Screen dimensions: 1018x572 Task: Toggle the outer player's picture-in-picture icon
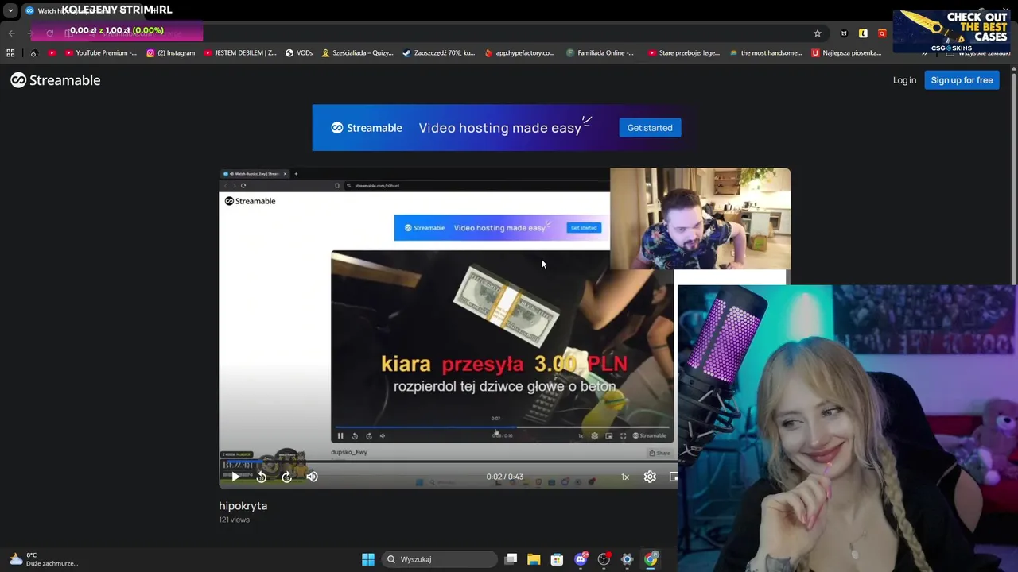click(x=673, y=477)
